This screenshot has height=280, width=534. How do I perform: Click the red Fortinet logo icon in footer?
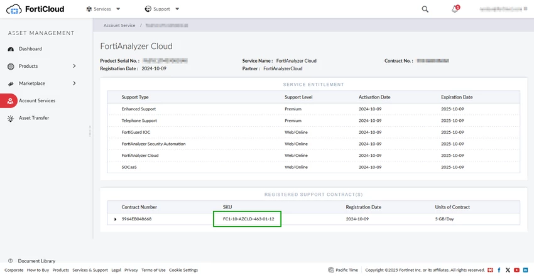(490, 270)
